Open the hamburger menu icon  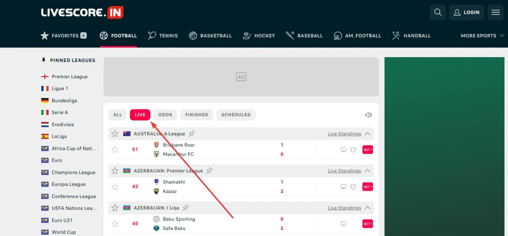(x=495, y=12)
